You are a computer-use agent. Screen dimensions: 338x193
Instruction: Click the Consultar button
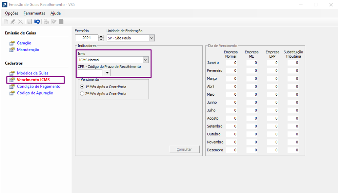(x=184, y=149)
